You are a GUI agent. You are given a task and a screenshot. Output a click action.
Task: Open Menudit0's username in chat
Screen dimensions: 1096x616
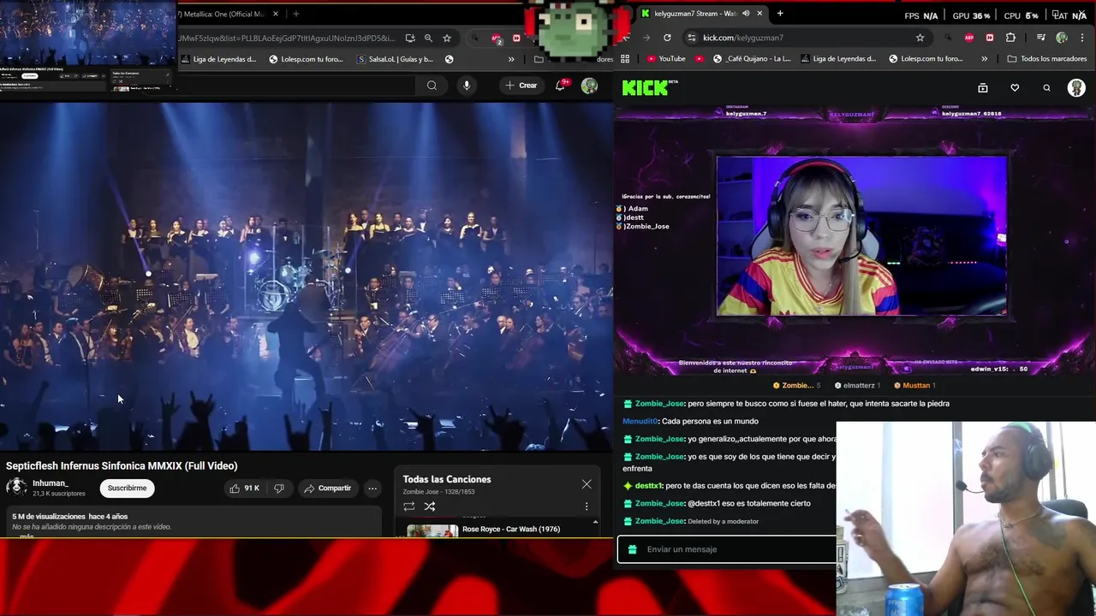click(640, 421)
